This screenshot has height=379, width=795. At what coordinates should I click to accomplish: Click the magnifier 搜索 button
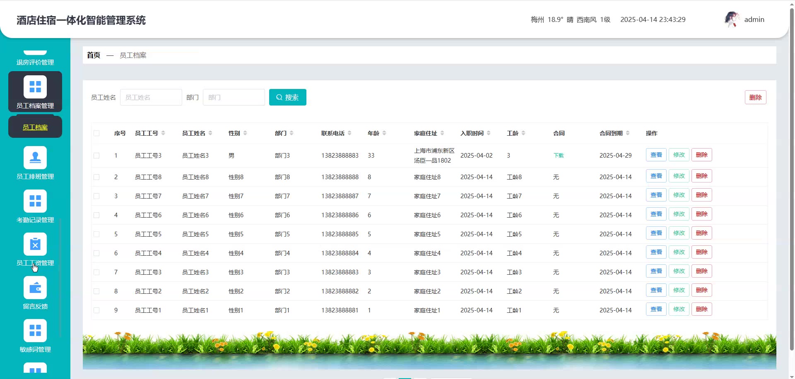click(x=287, y=97)
